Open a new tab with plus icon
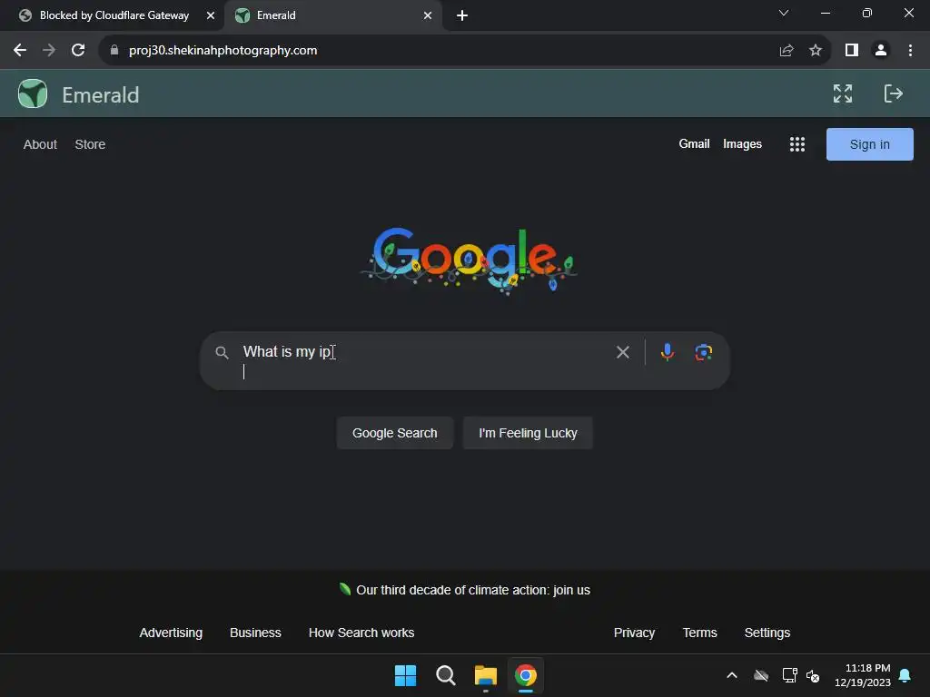The height and width of the screenshot is (697, 930). 462,15
